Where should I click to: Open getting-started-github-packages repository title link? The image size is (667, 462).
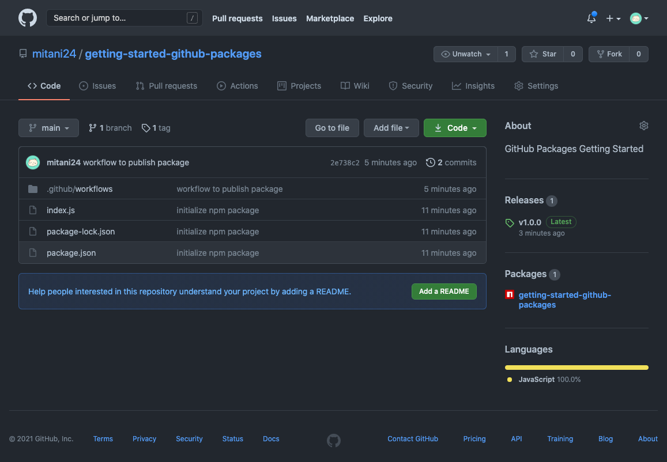[x=173, y=54]
